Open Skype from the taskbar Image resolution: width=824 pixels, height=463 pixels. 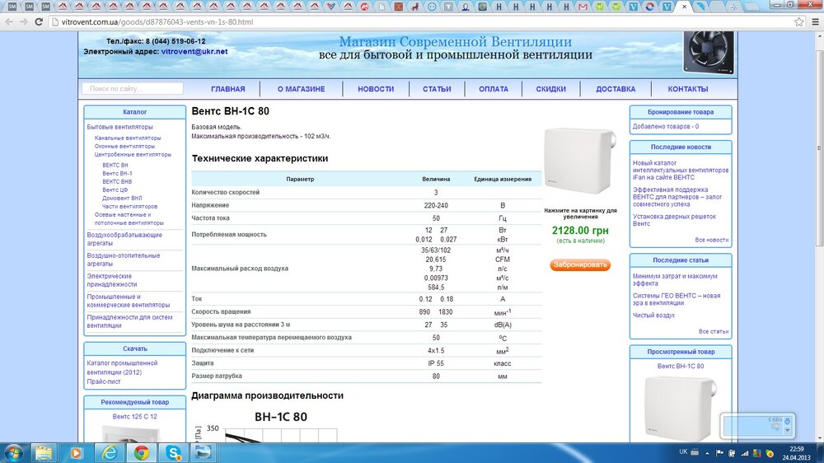(x=174, y=452)
